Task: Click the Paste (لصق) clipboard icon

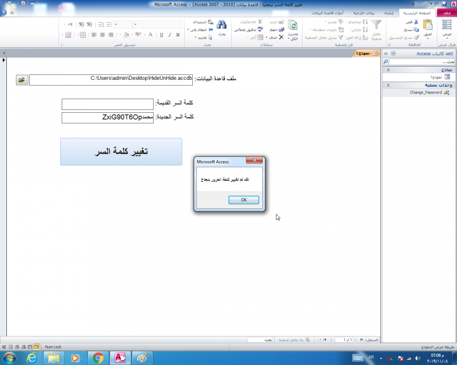Action: (x=428, y=25)
